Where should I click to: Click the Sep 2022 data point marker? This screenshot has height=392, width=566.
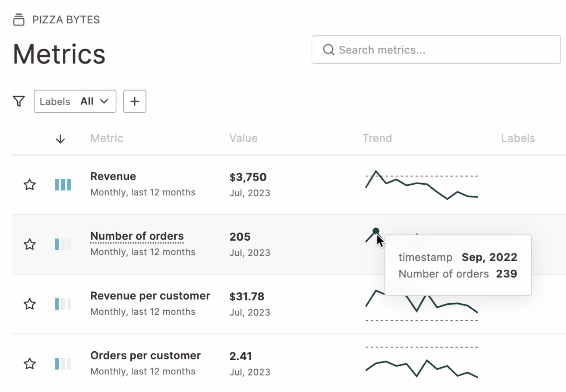tap(375, 231)
